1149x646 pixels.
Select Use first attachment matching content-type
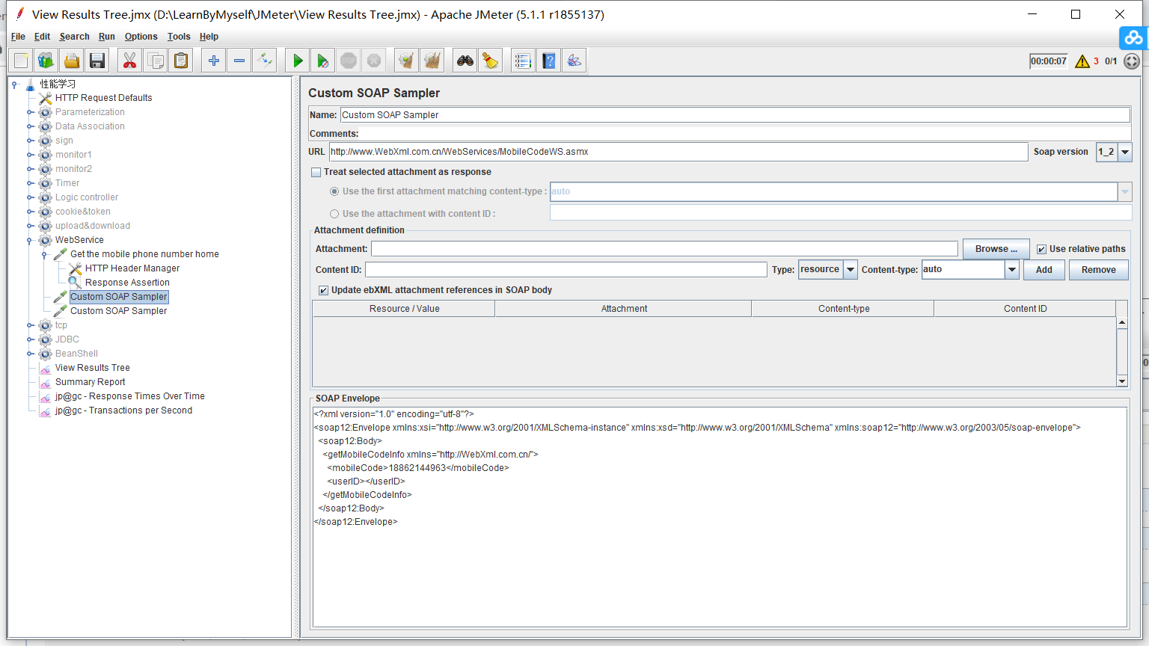[x=334, y=191]
